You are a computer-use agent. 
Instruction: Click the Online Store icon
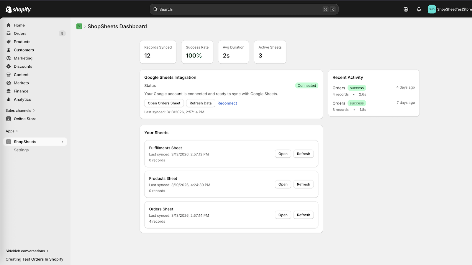tap(9, 119)
